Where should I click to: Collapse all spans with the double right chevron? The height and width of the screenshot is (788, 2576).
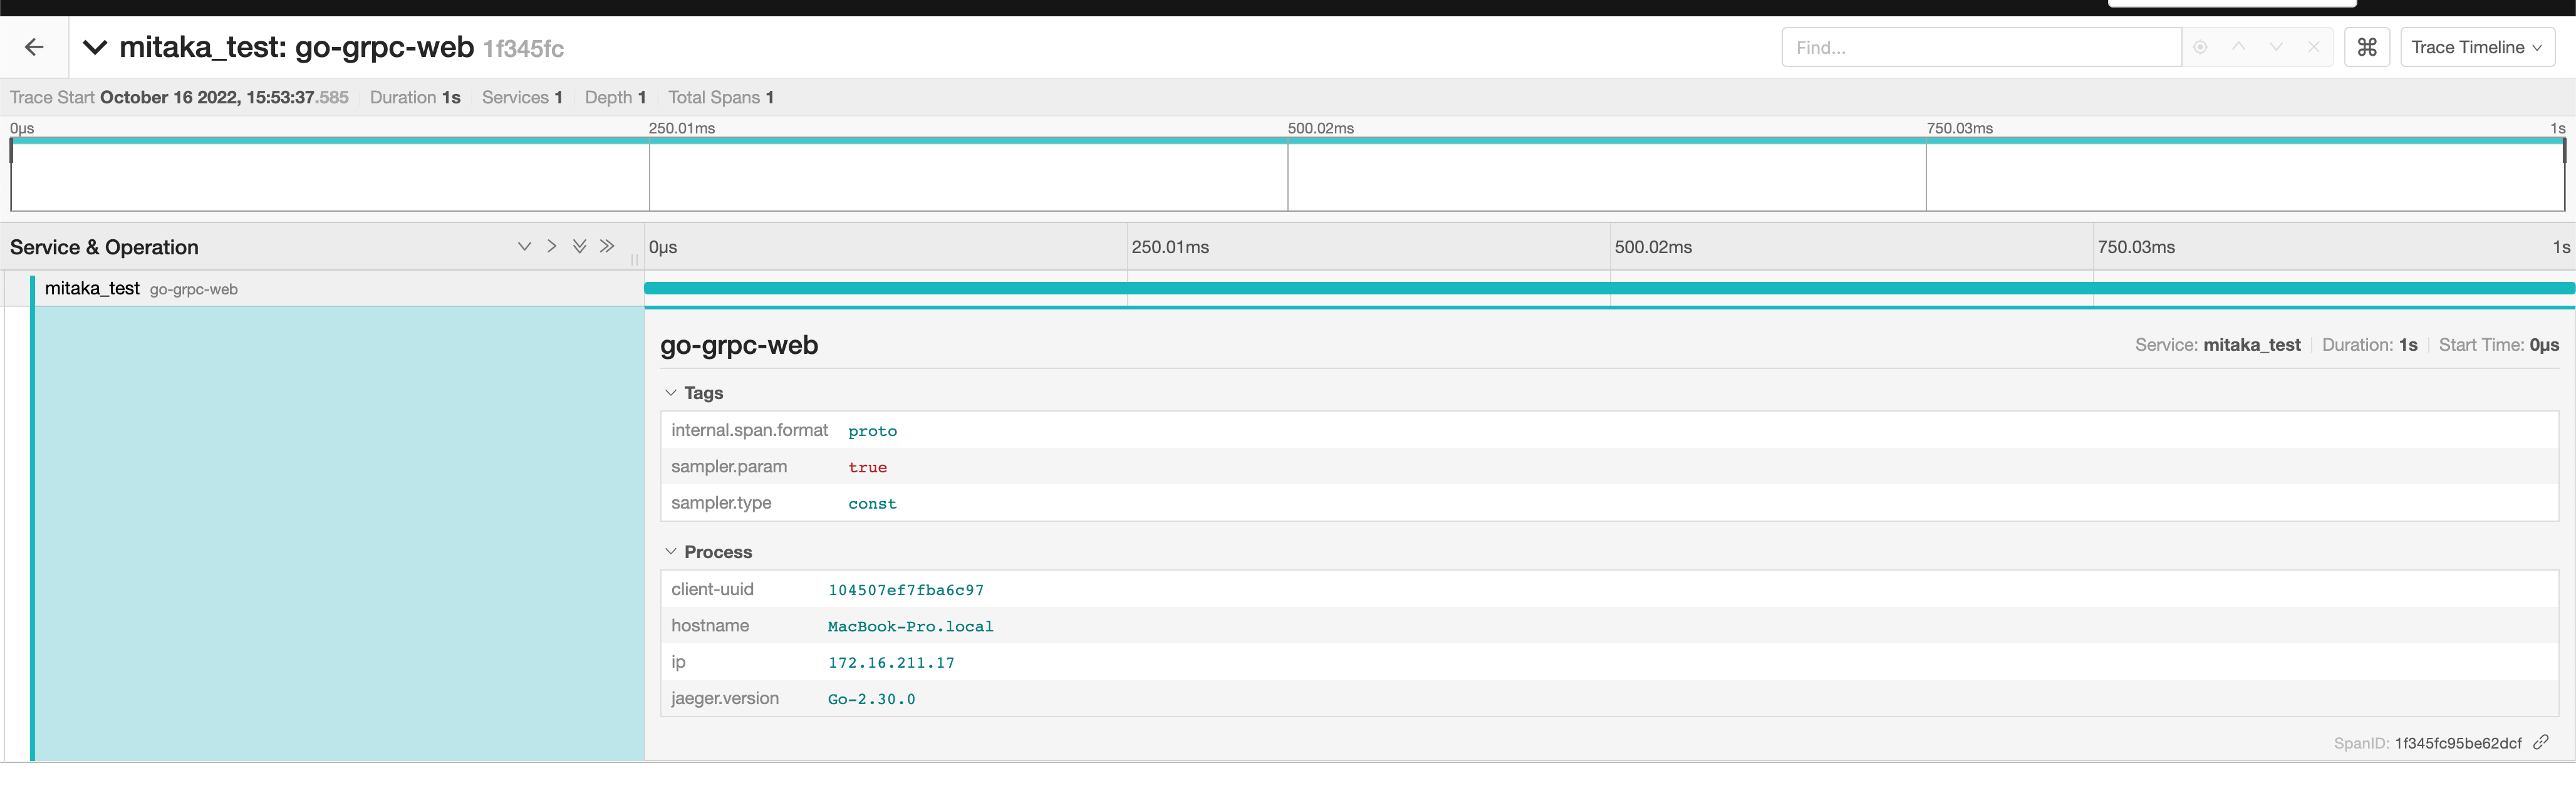pos(607,246)
